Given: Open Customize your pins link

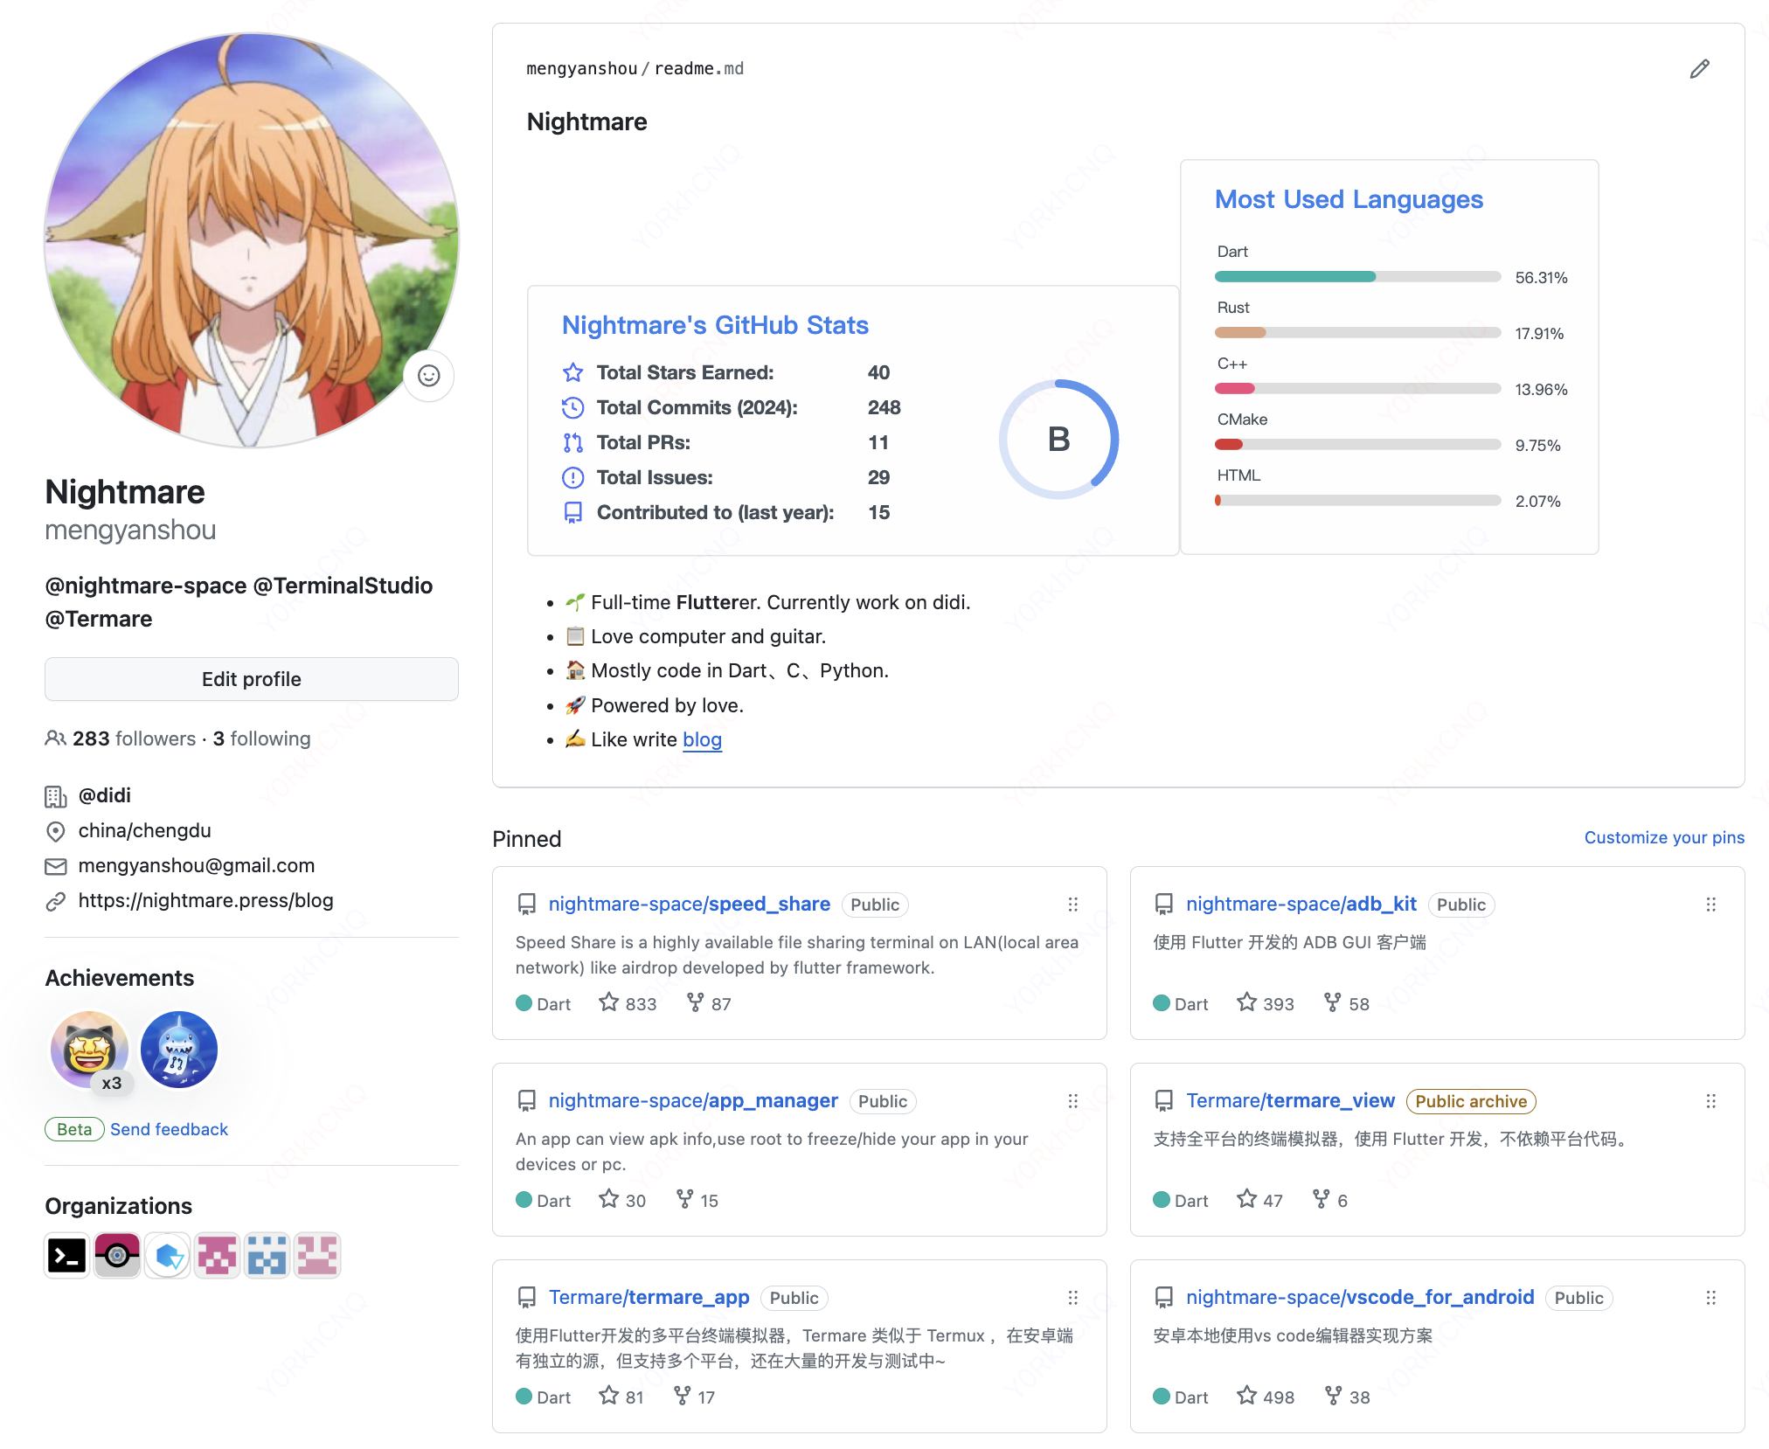Looking at the screenshot, I should pos(1663,837).
